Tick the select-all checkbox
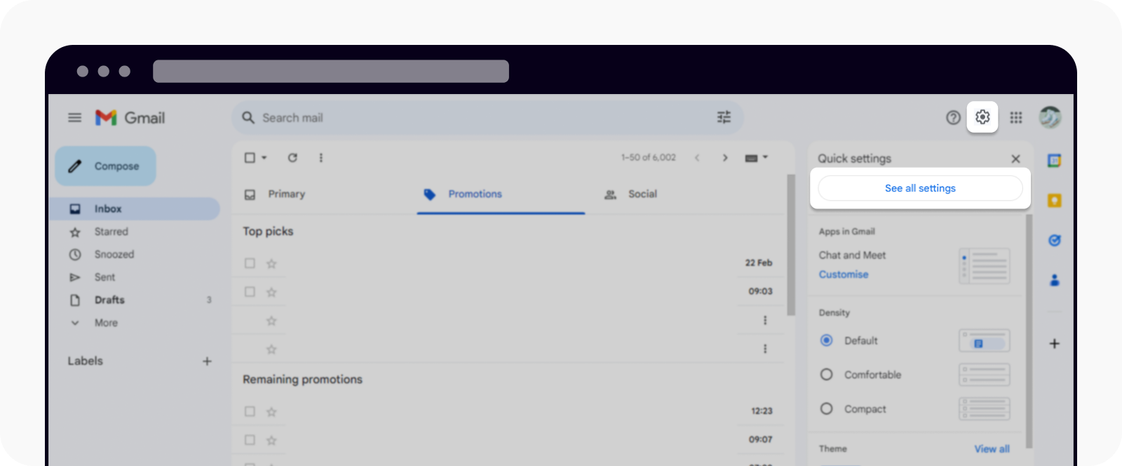This screenshot has width=1122, height=466. 250,158
